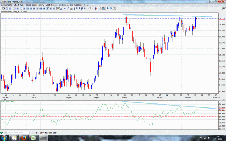Click the volume speaker tray icon
Image resolution: width=226 pixels, height=141 pixels.
tap(209, 138)
